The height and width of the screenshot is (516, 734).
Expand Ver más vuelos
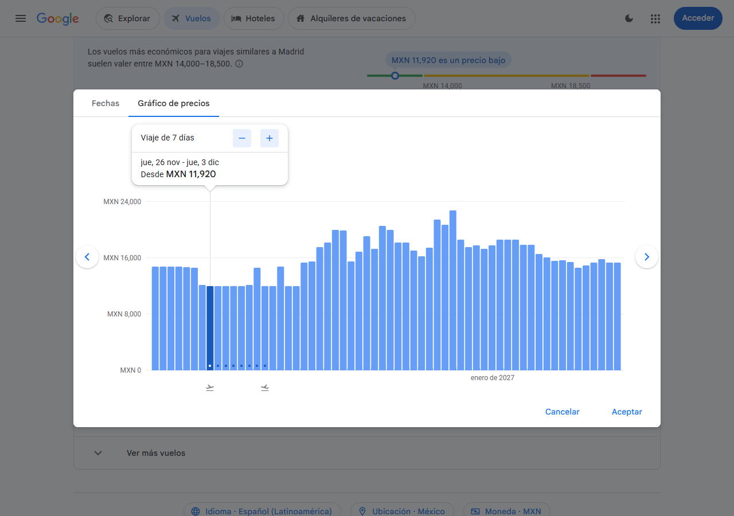(x=367, y=453)
